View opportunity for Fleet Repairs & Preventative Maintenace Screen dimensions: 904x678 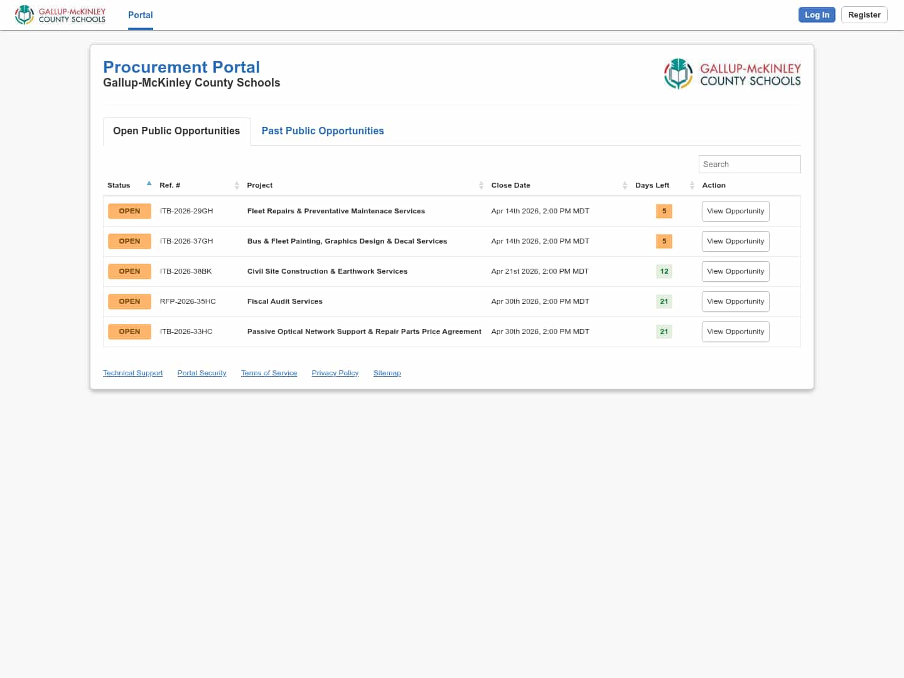(x=735, y=211)
